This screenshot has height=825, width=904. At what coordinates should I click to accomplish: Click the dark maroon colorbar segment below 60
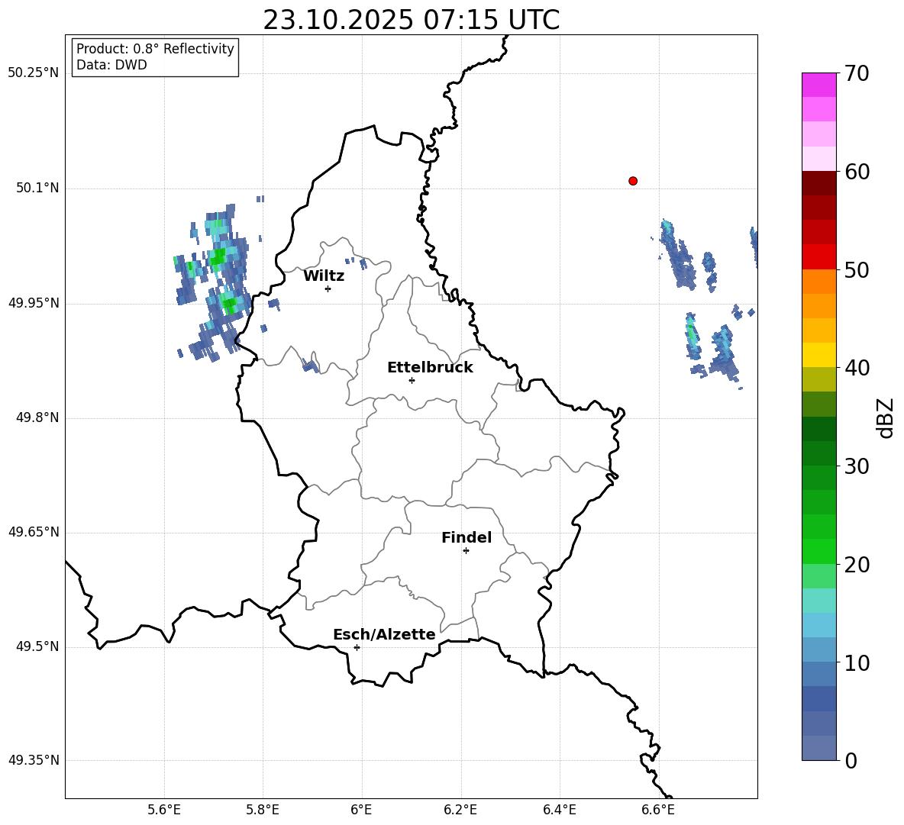point(818,183)
